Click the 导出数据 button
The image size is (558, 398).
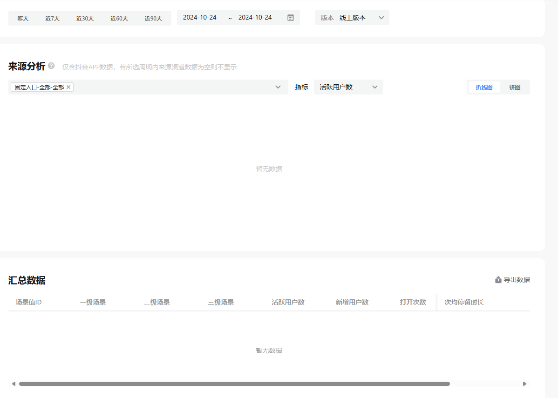pos(512,280)
